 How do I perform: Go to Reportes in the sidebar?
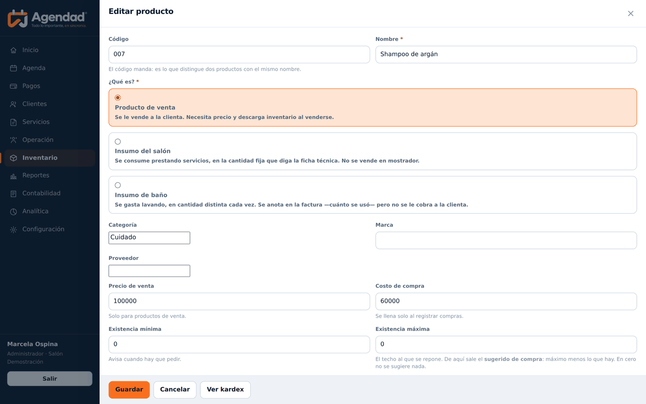pyautogui.click(x=50, y=175)
